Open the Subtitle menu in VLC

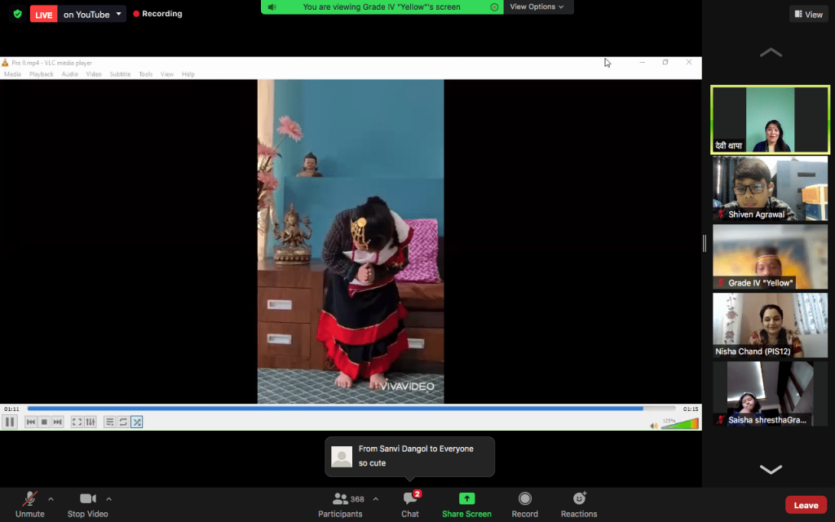120,74
